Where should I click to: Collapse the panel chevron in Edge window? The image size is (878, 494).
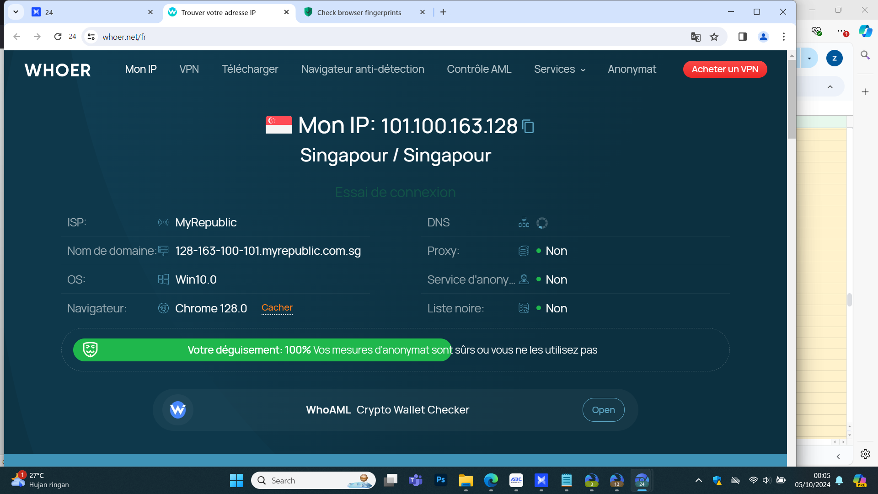coord(830,87)
